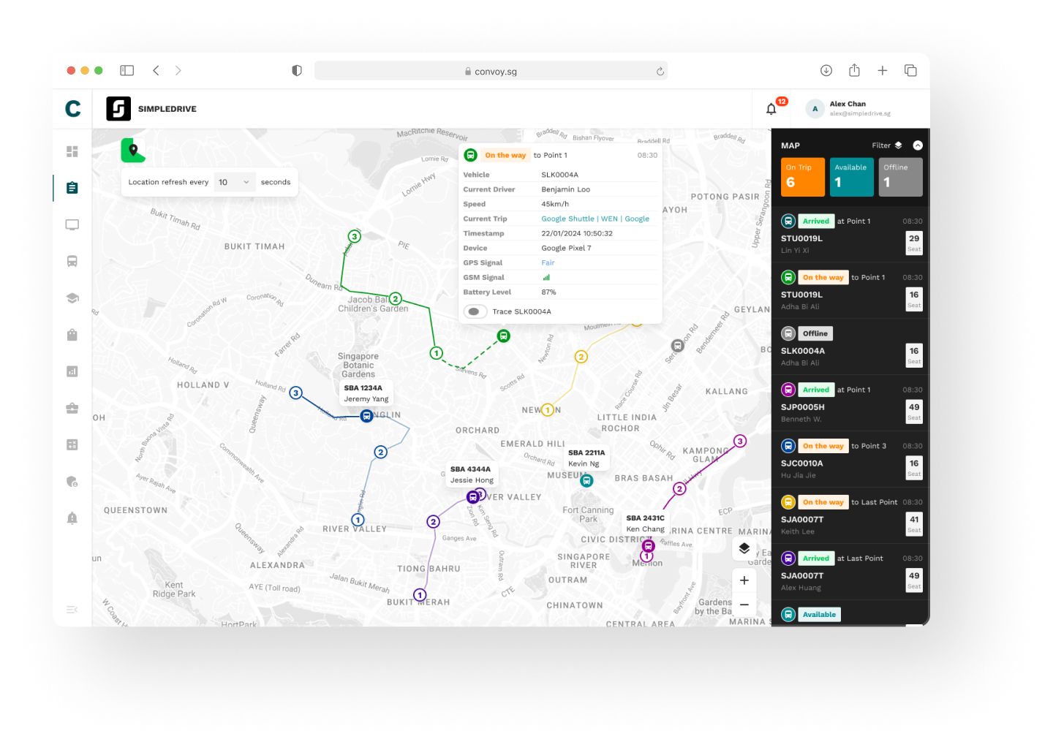The image size is (1053, 750).
Task: Open the location refresh interval dropdown
Action: [235, 182]
